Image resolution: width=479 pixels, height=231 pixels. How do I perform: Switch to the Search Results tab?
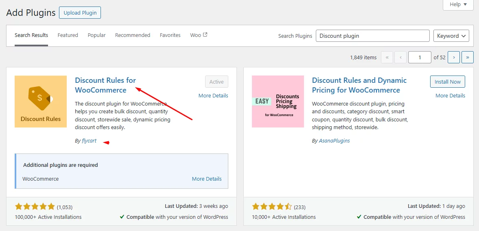(31, 35)
